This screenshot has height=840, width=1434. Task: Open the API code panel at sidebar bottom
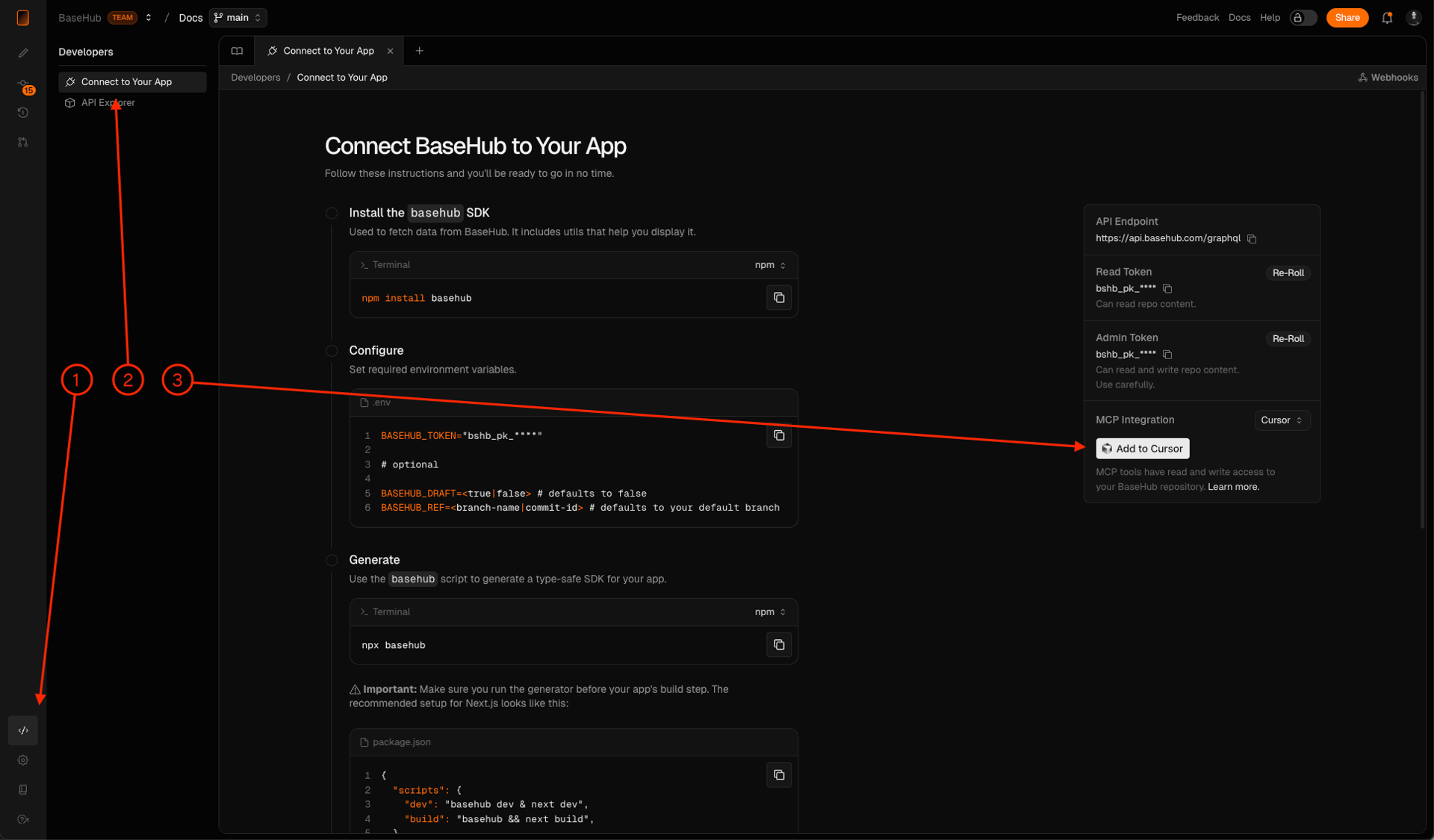point(22,730)
